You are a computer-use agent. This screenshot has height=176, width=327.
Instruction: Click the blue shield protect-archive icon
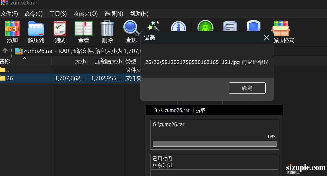pos(253,27)
